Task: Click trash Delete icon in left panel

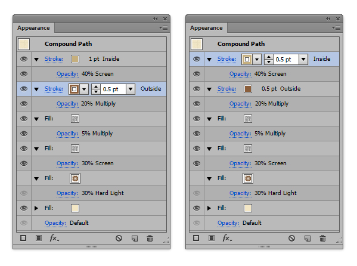Action: tap(150, 239)
